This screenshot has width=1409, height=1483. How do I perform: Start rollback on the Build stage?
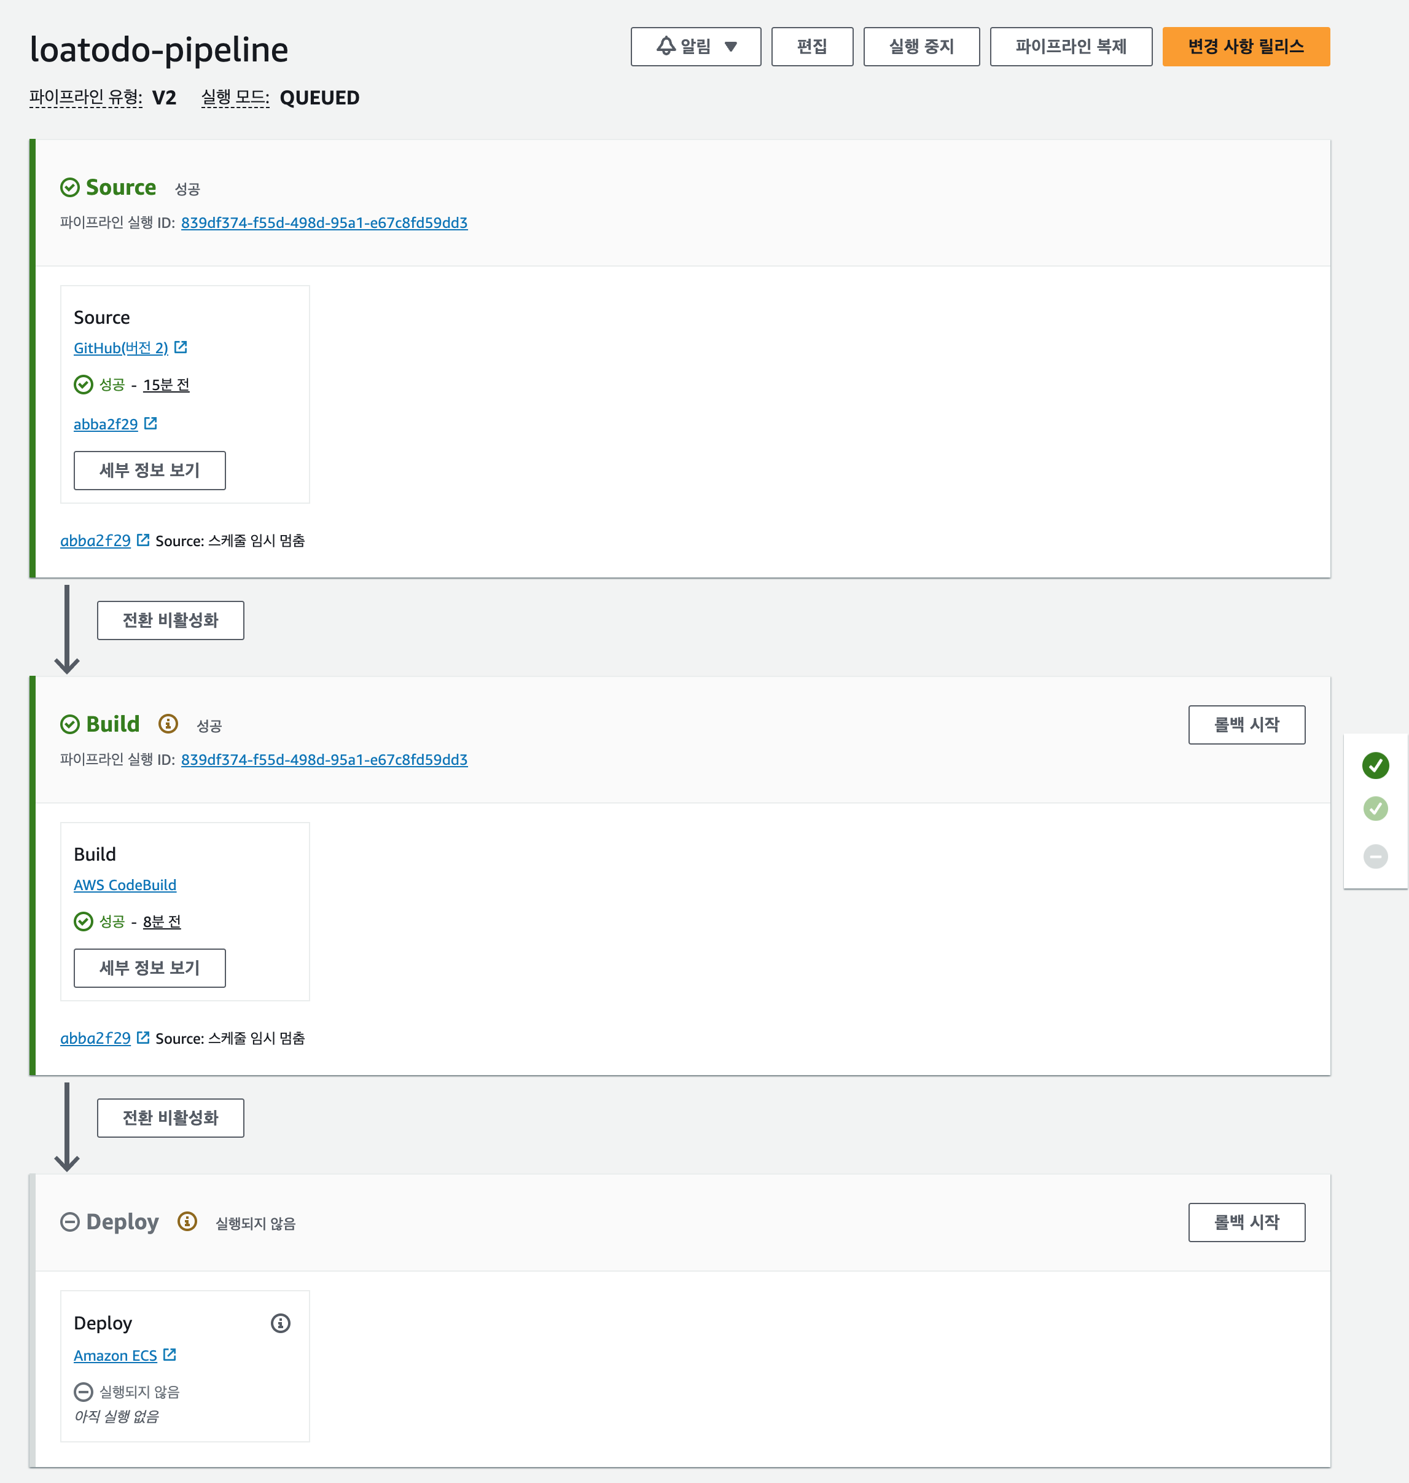click(x=1246, y=724)
